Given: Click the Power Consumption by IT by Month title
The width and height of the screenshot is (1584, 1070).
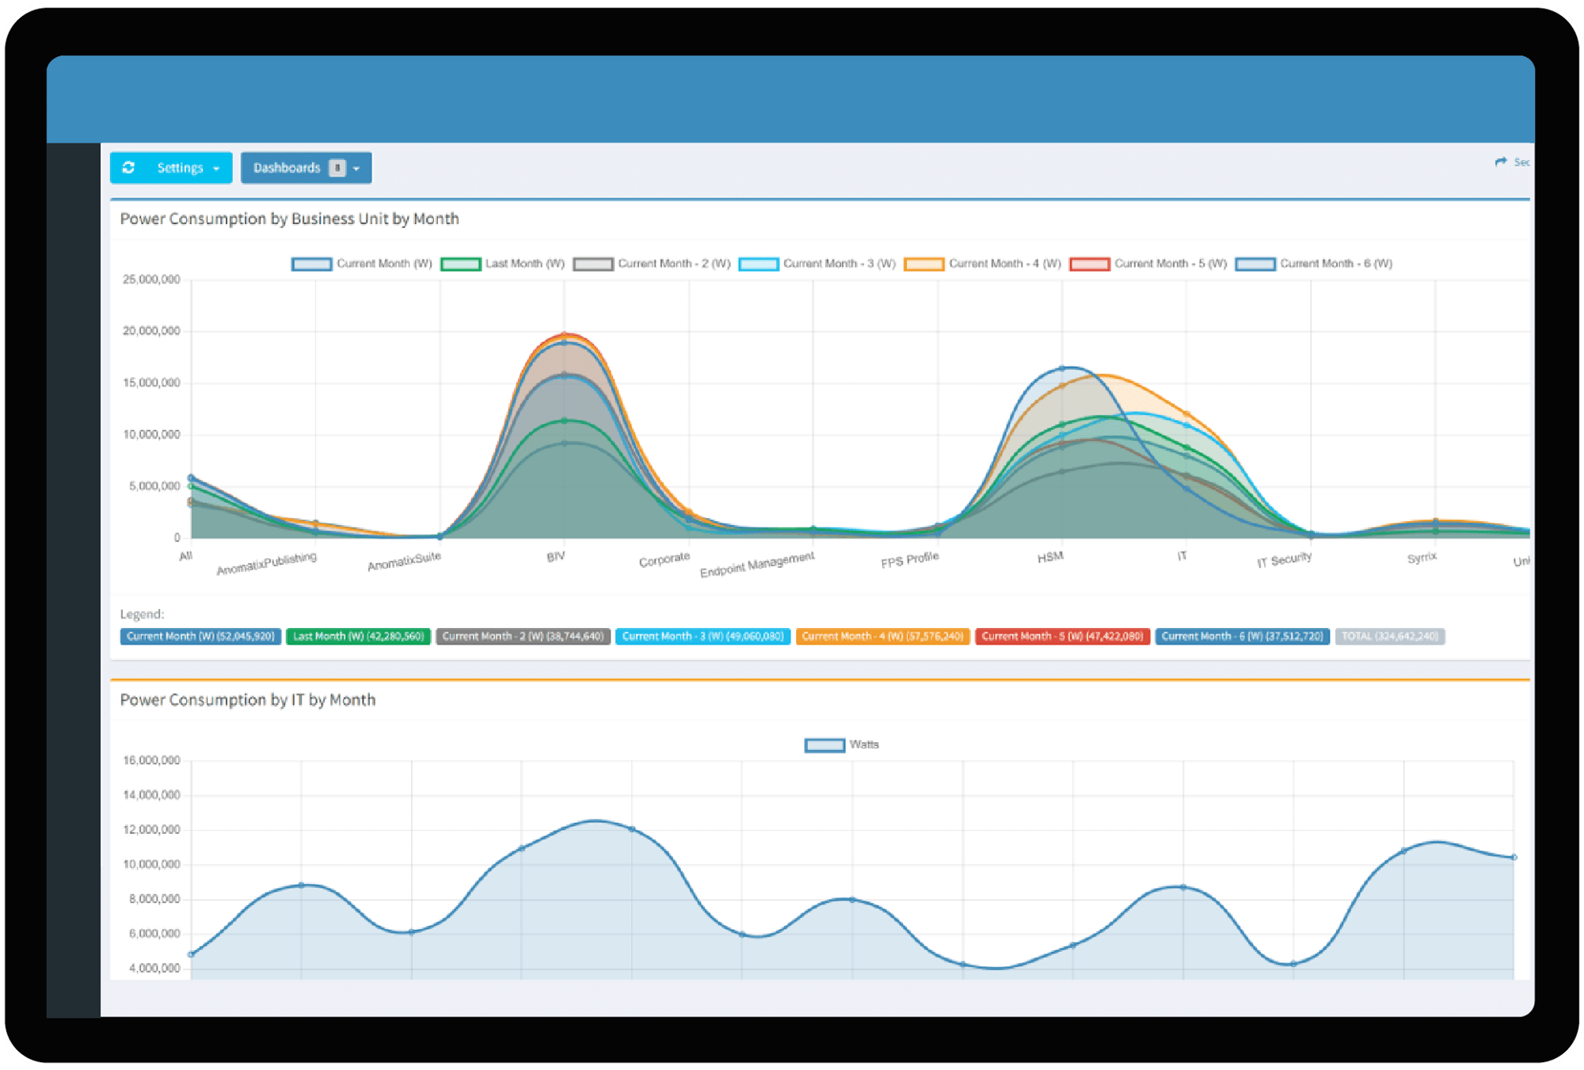Looking at the screenshot, I should coord(248,700).
